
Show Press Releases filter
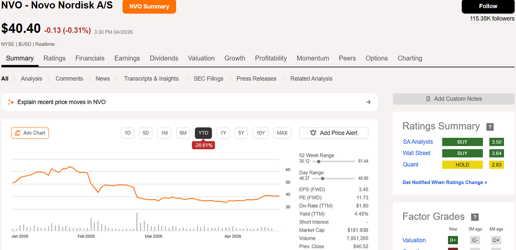pos(257,79)
